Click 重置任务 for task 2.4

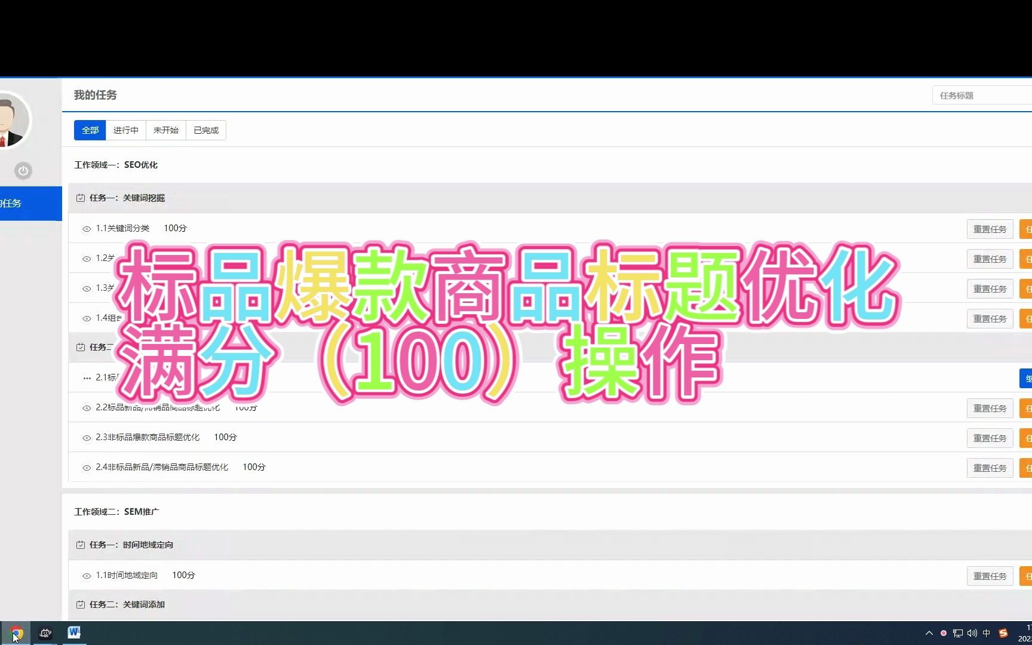click(990, 468)
